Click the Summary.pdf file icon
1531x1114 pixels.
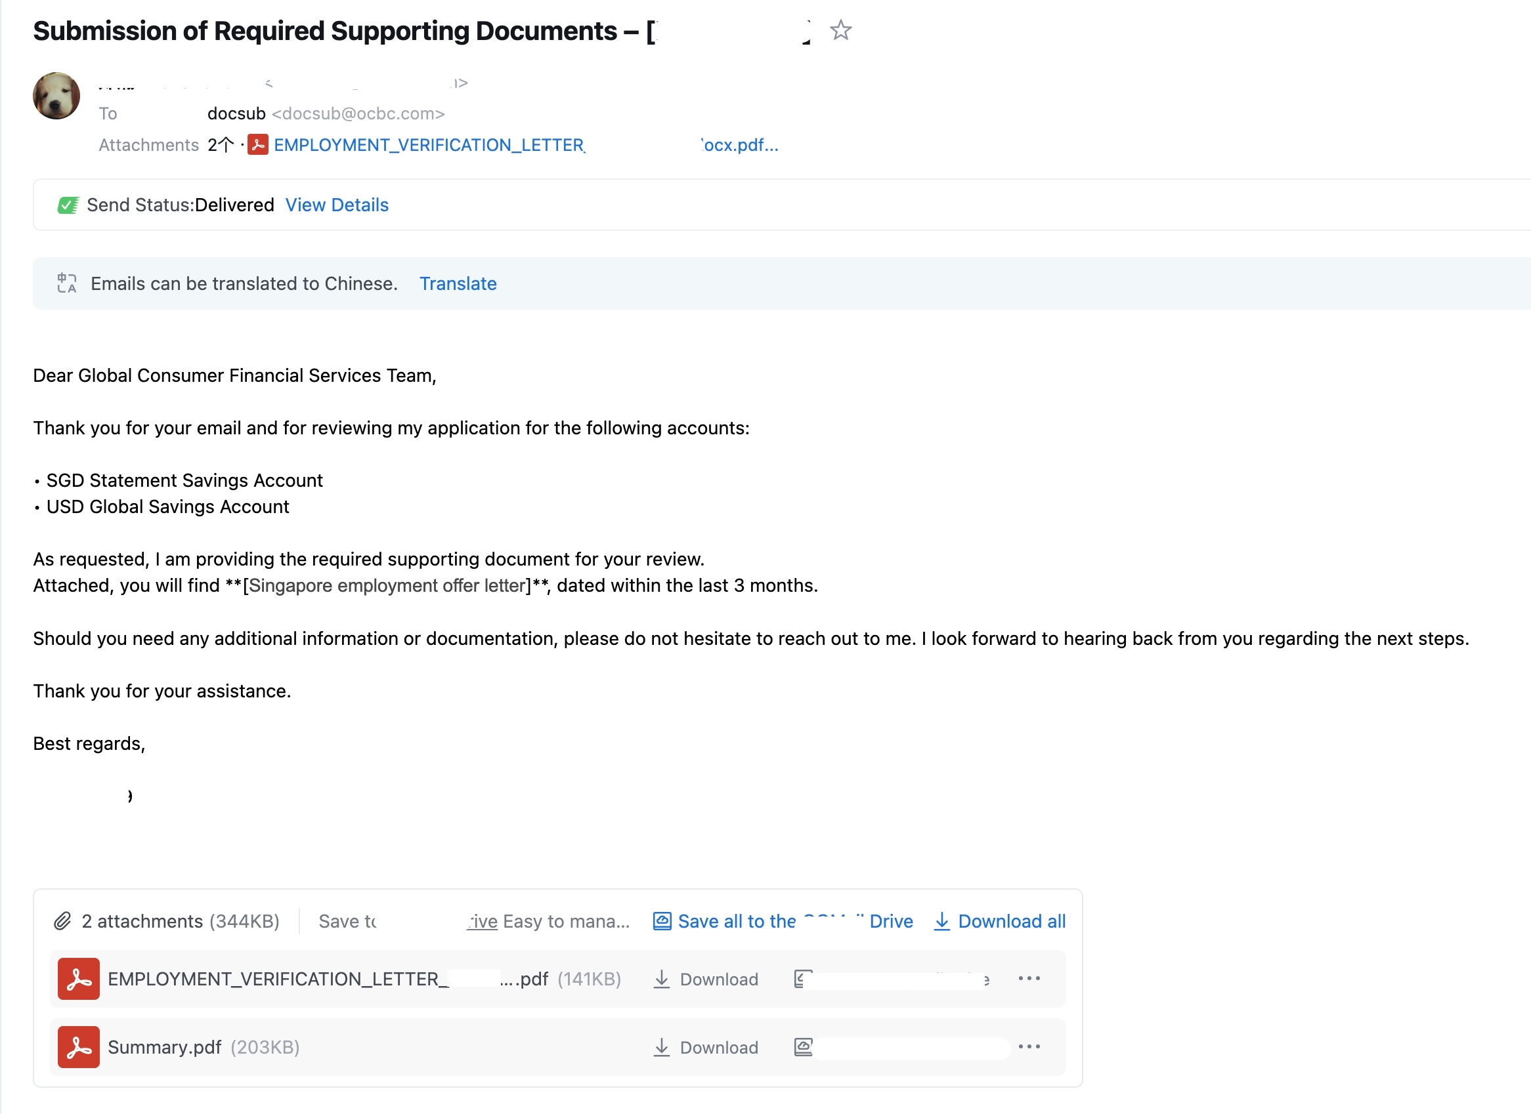coord(78,1047)
